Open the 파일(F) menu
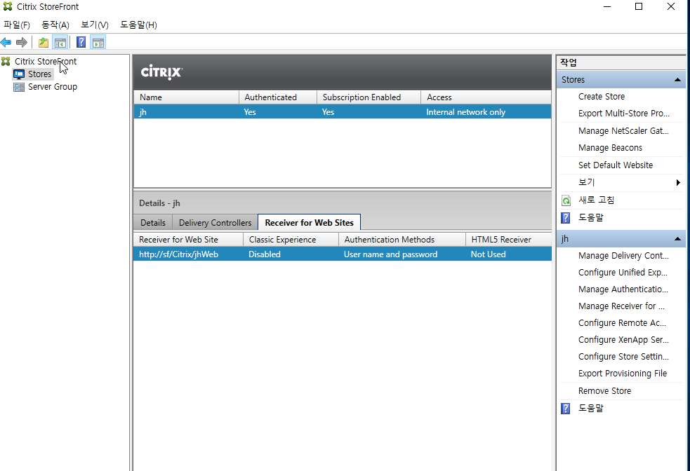 (17, 25)
